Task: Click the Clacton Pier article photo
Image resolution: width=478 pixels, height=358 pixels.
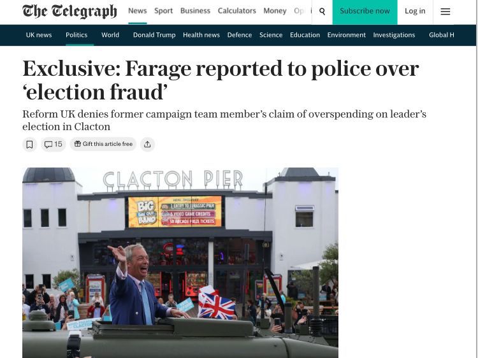Action: click(180, 262)
